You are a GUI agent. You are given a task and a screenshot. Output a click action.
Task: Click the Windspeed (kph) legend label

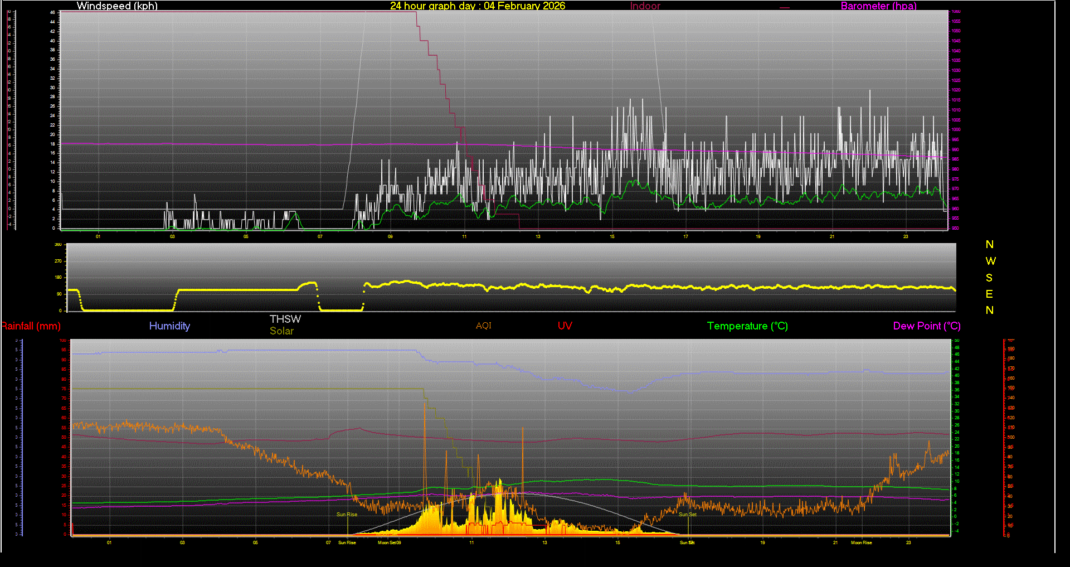(117, 6)
